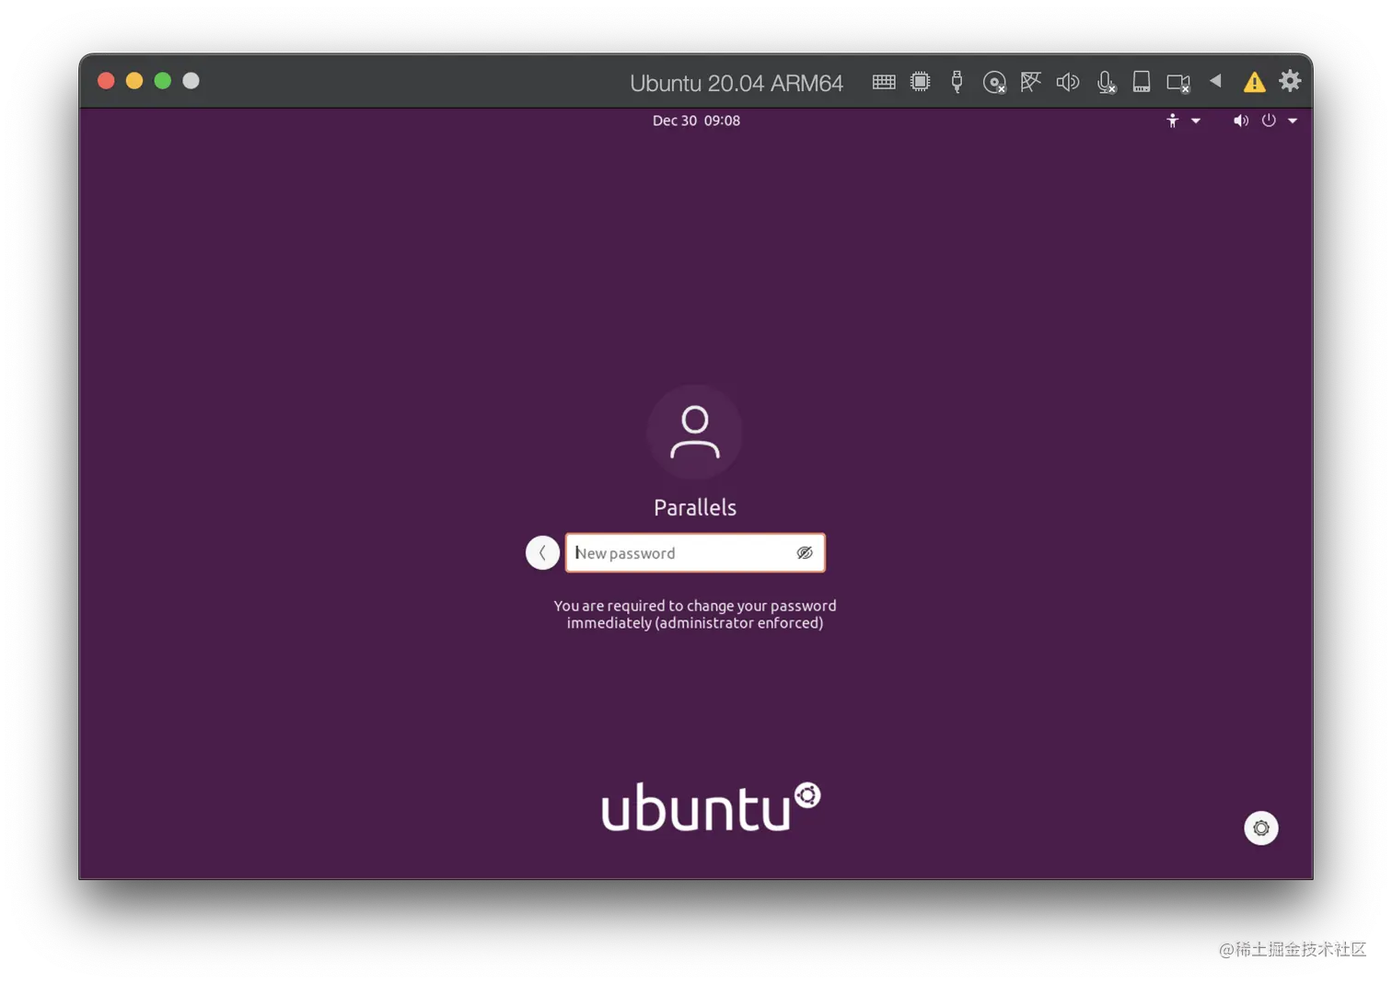Screen dimensions: 1392x984
Task: Click the fourth gray window control button
Action: (x=191, y=81)
